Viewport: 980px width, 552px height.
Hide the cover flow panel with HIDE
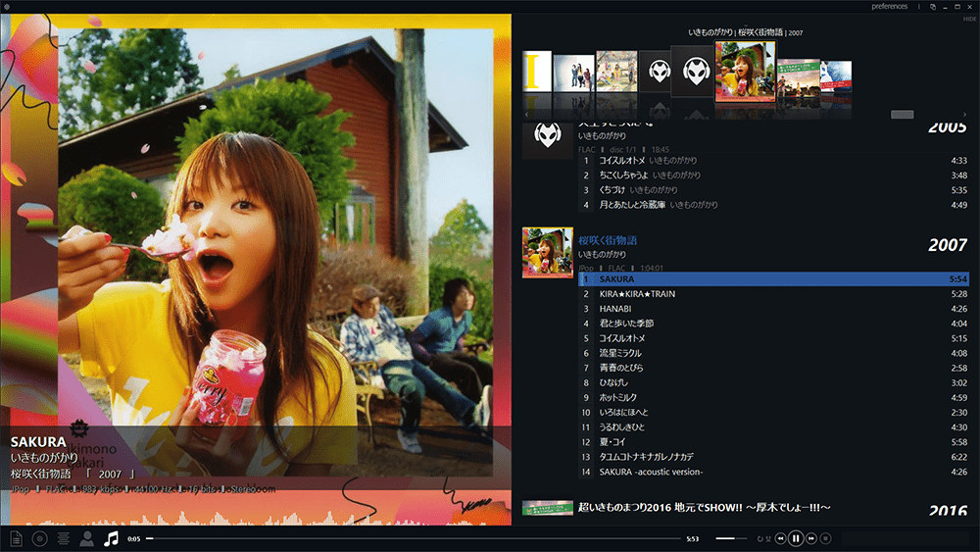(x=969, y=20)
